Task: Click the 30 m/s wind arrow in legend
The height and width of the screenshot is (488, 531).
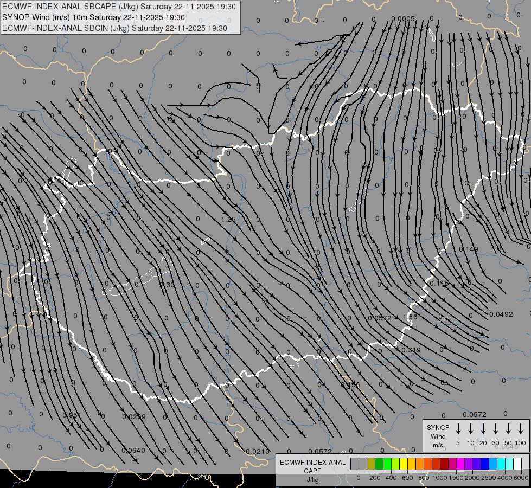Action: (x=495, y=429)
